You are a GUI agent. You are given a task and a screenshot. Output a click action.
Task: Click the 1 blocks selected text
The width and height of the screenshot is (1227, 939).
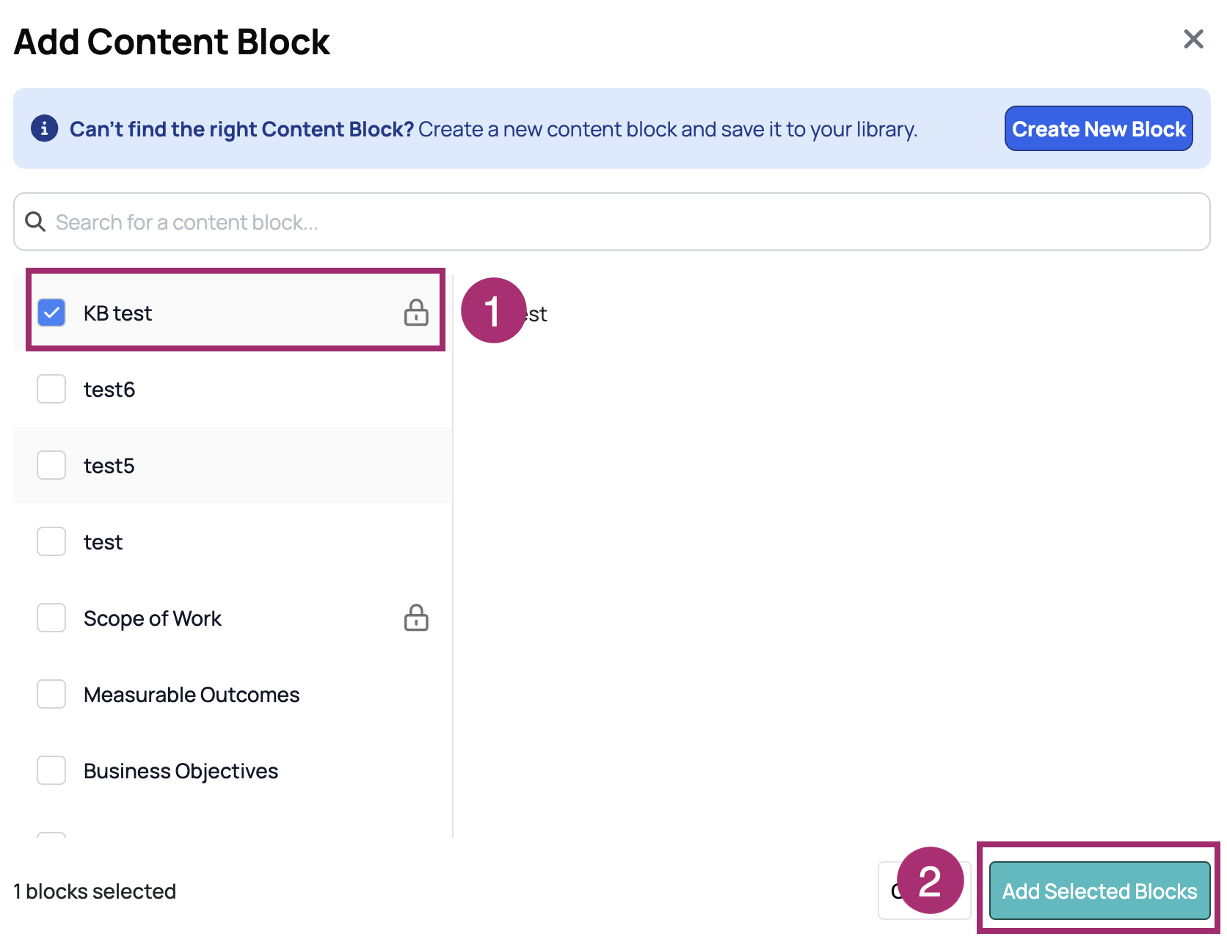click(95, 891)
